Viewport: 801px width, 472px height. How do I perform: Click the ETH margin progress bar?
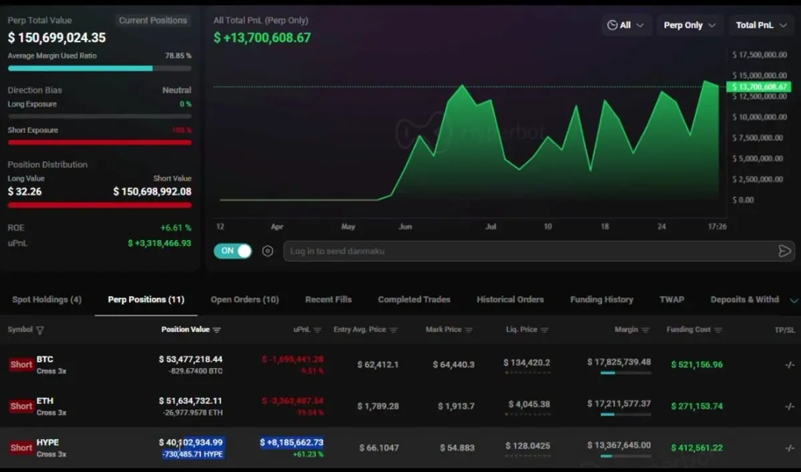625,415
